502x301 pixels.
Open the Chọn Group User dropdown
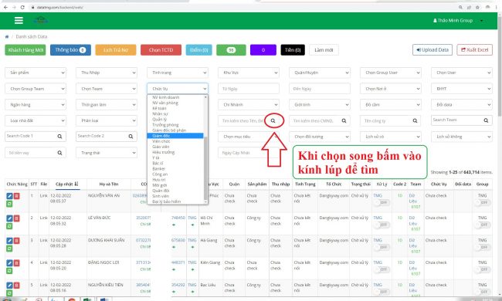coord(391,73)
